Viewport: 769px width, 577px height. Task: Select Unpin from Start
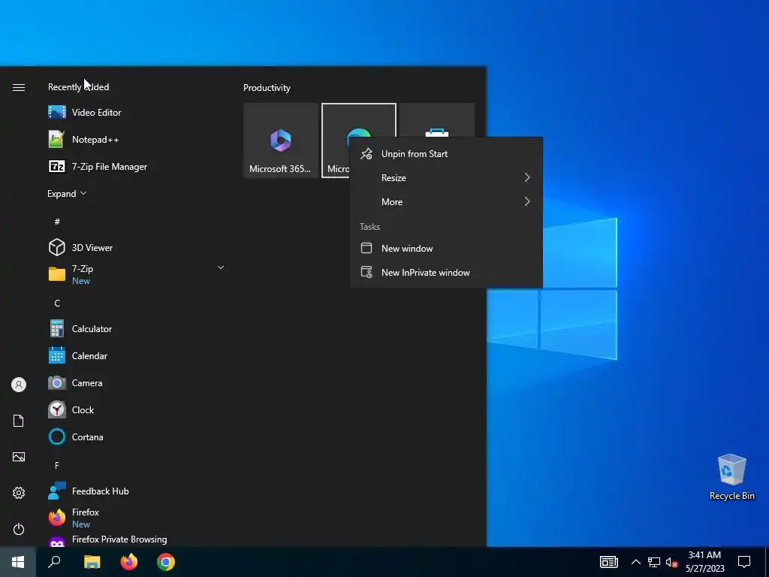(446, 153)
